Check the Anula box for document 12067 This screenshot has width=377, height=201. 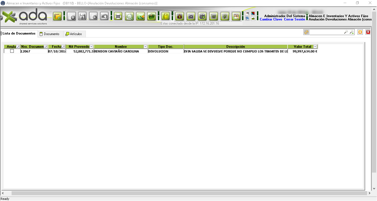12,51
